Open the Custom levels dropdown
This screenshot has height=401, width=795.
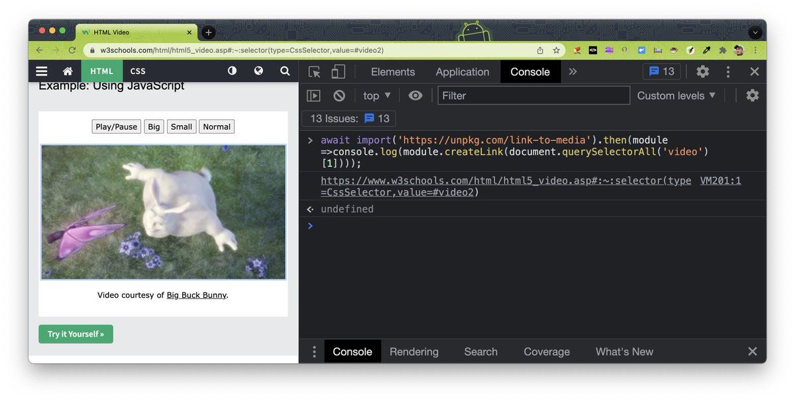pos(676,95)
